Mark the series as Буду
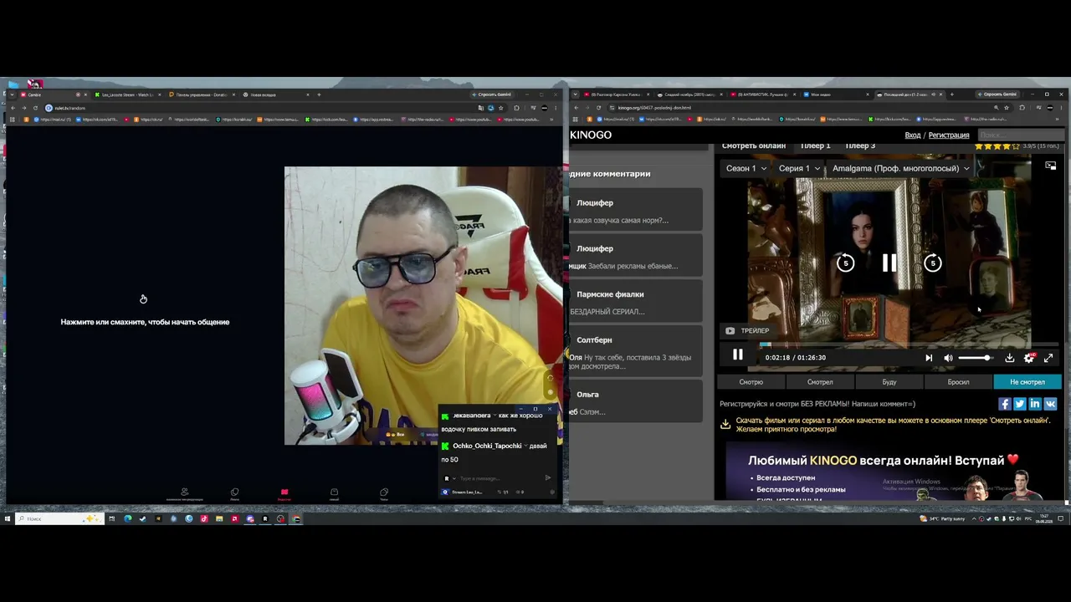 pyautogui.click(x=889, y=382)
